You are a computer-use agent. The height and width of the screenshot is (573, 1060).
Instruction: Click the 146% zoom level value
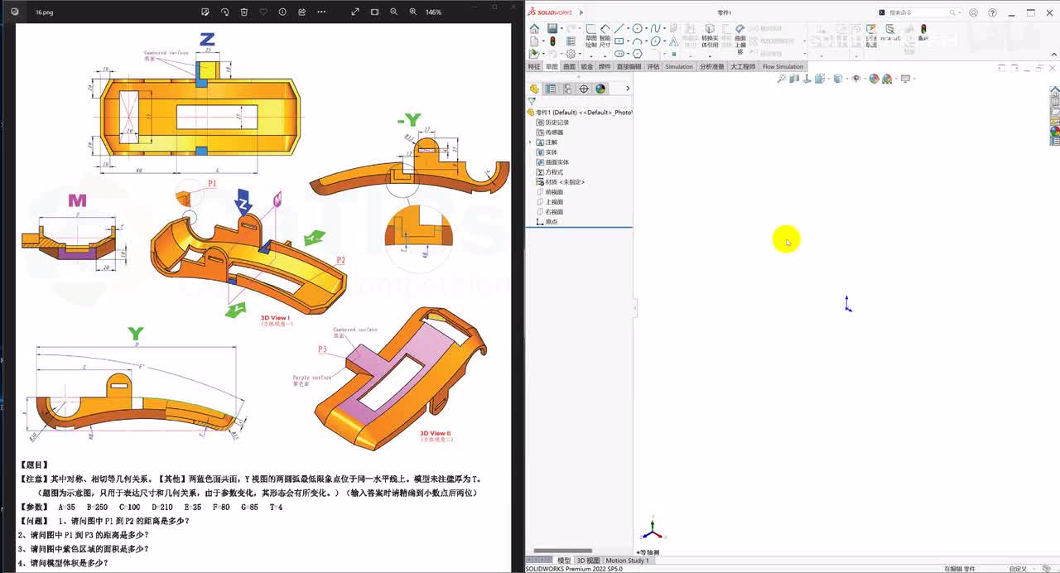pyautogui.click(x=433, y=12)
